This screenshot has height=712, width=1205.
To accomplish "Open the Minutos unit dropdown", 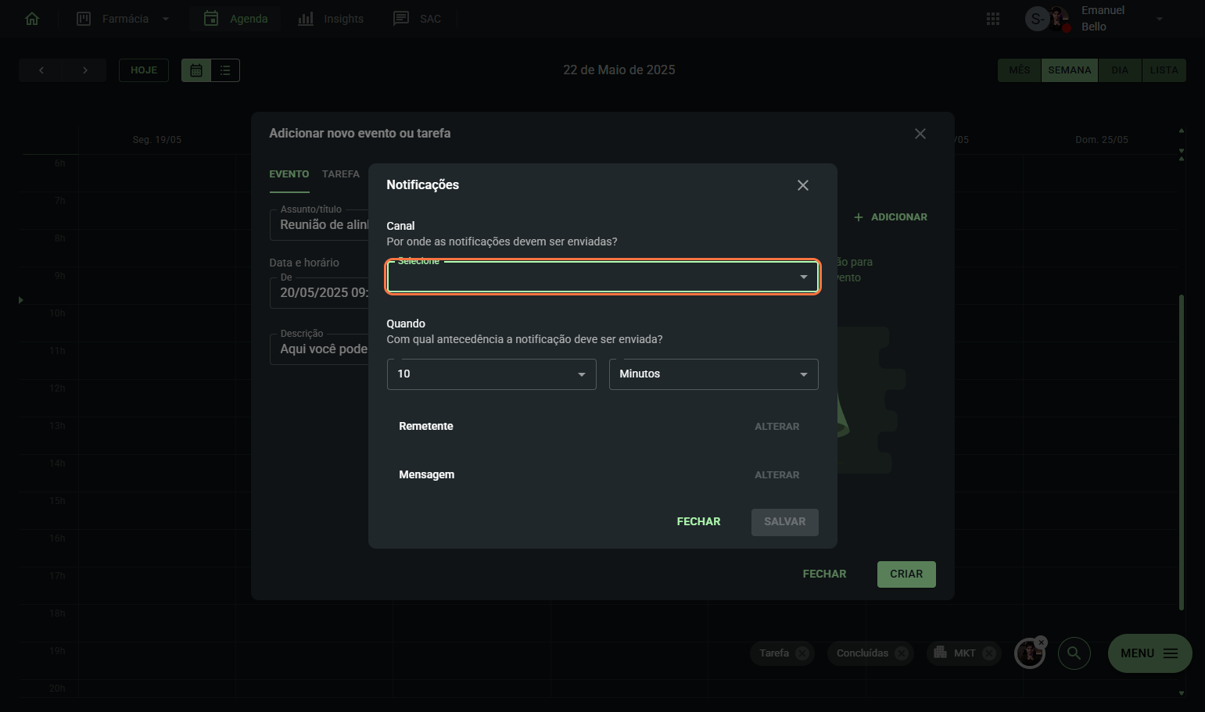I will click(x=713, y=374).
